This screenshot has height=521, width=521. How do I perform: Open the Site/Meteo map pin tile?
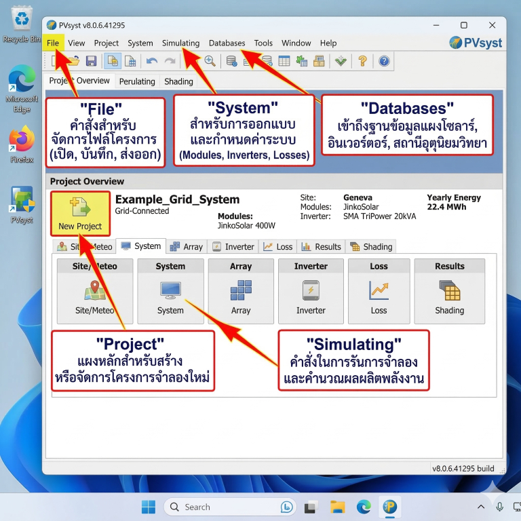coord(95,291)
